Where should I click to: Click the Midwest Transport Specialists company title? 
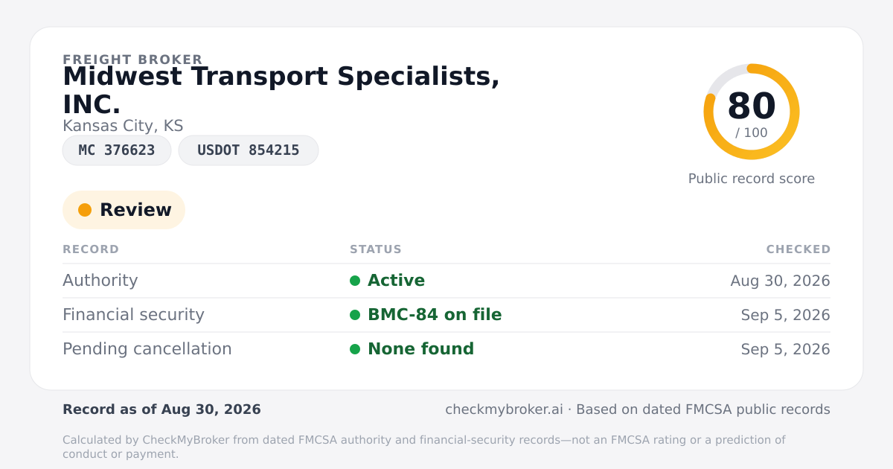click(x=281, y=90)
